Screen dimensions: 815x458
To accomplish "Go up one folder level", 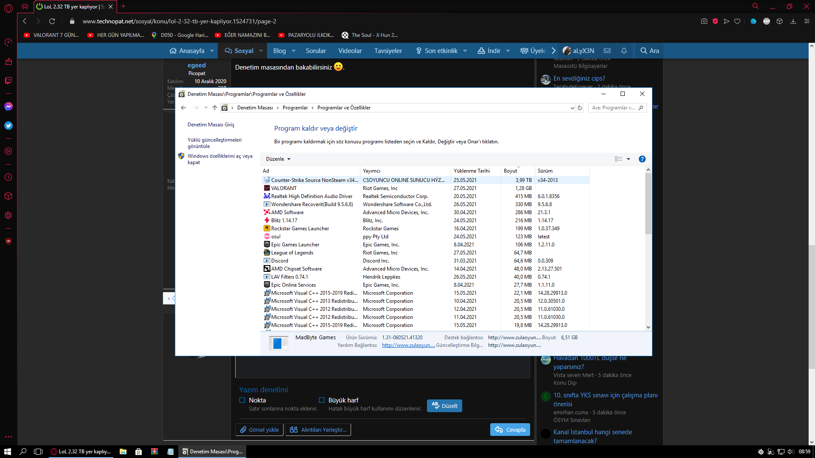I will (x=215, y=108).
